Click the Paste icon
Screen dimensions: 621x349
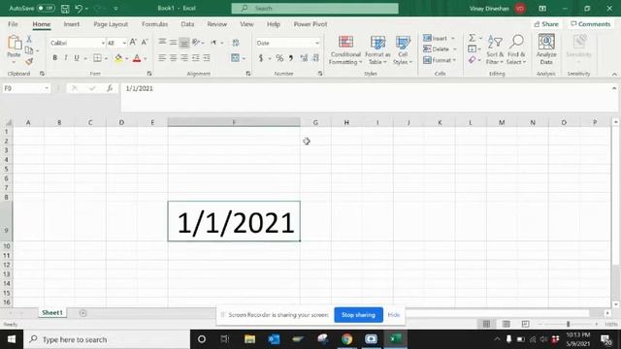click(15, 44)
